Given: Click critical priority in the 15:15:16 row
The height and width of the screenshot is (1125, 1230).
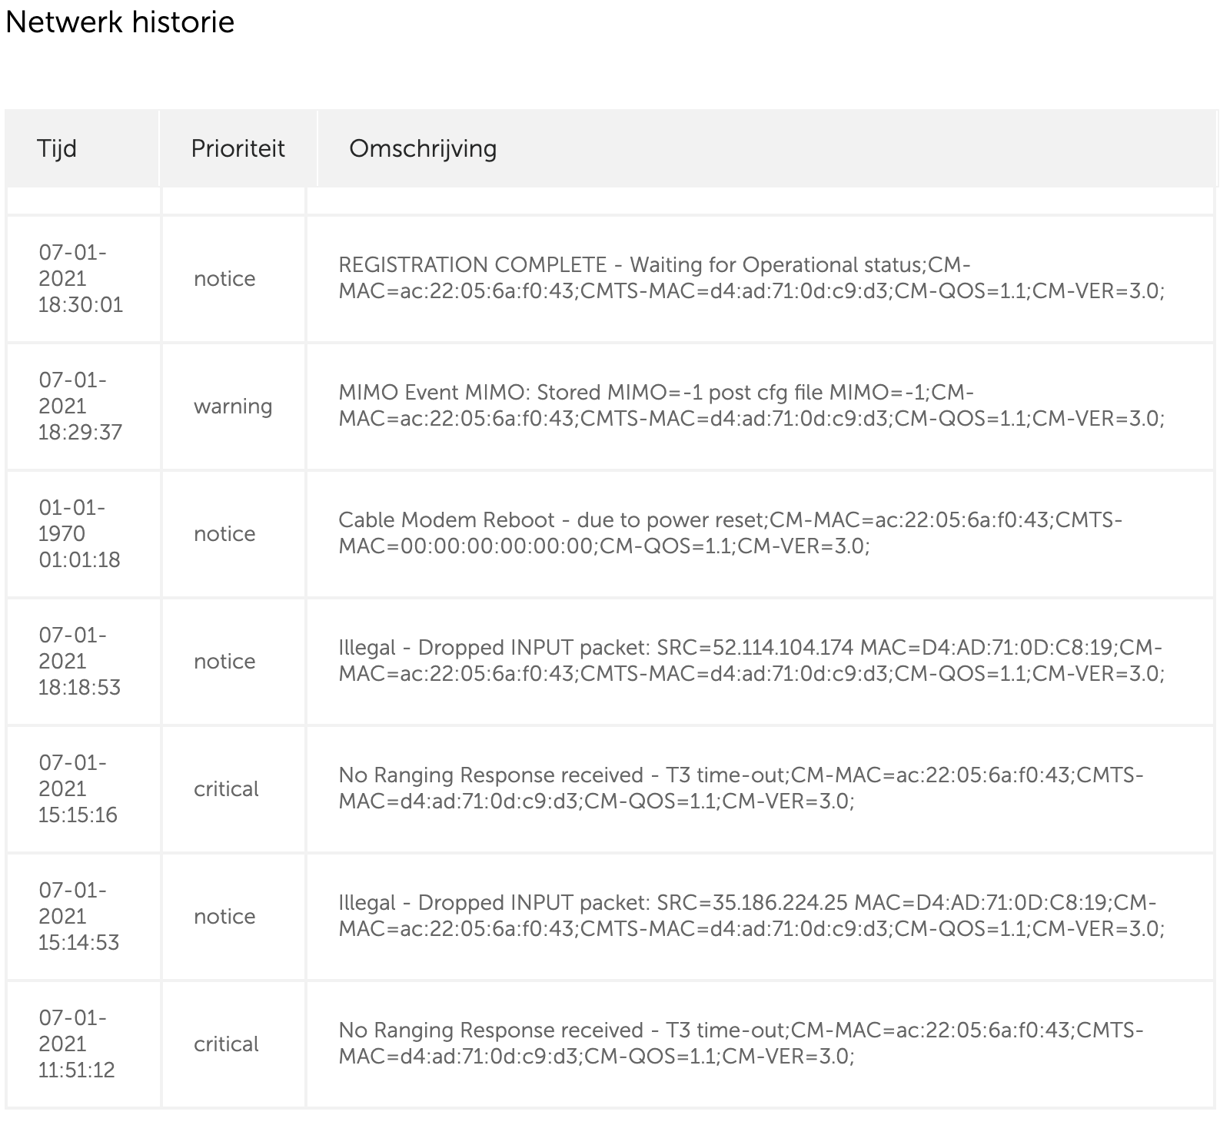Looking at the screenshot, I should click(226, 788).
